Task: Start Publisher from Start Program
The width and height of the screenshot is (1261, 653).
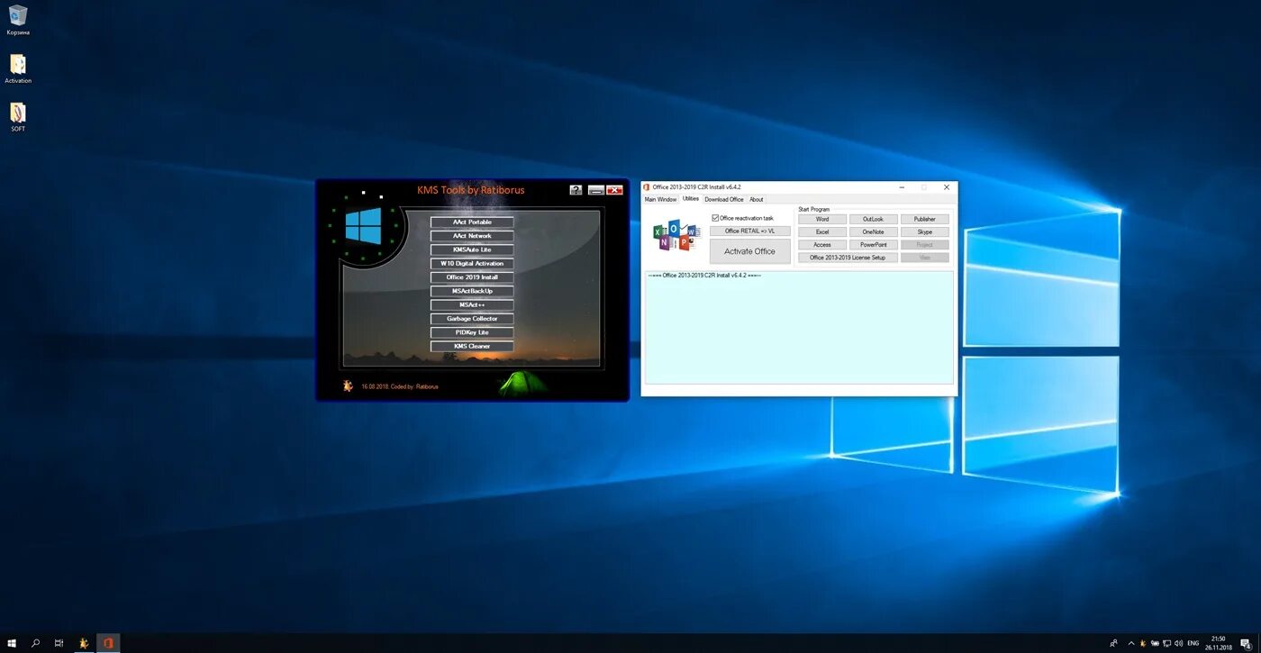Action: pos(925,219)
